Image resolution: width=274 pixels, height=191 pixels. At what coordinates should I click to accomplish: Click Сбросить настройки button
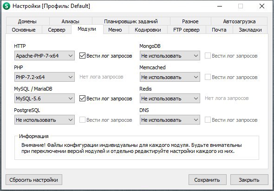coord(34,180)
